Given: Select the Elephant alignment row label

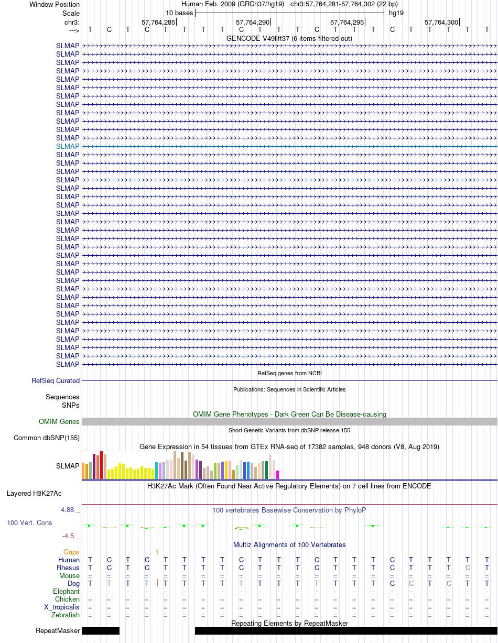Looking at the screenshot, I should 67,592.
